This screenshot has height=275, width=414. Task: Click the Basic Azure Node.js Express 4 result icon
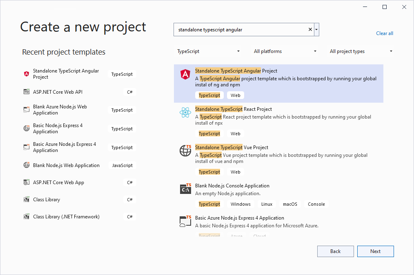185,221
